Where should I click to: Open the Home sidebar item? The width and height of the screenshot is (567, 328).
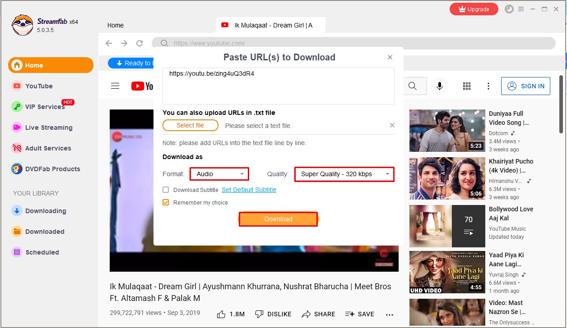point(51,65)
